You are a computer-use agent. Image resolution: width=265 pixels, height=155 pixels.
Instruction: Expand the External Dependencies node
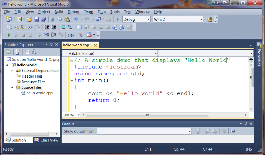[12, 71]
